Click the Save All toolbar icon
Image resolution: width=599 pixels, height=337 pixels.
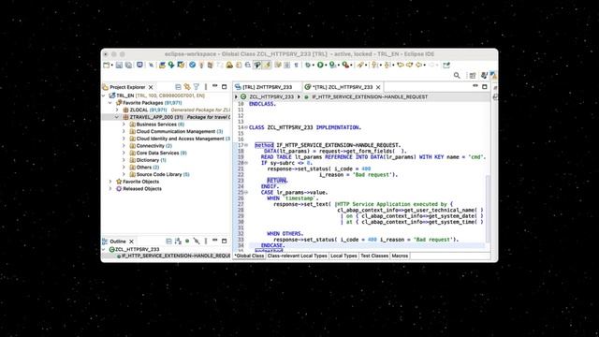[x=129, y=65]
